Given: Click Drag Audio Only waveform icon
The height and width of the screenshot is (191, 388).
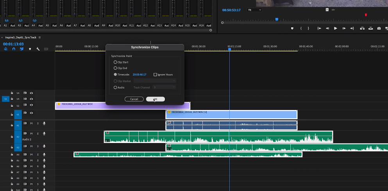Looking at the screenshot, I should [333, 10].
